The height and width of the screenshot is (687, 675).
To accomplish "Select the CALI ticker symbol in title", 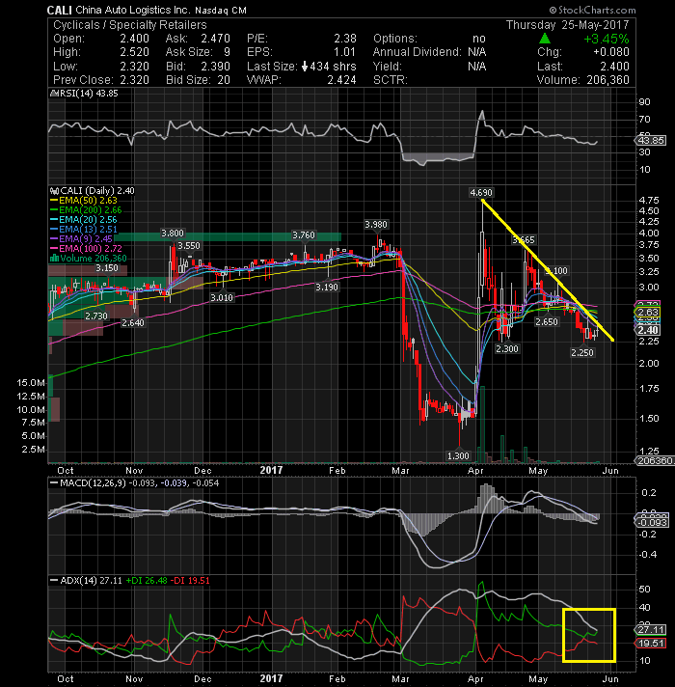I will point(59,10).
